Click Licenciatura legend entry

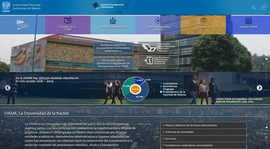point(168,84)
